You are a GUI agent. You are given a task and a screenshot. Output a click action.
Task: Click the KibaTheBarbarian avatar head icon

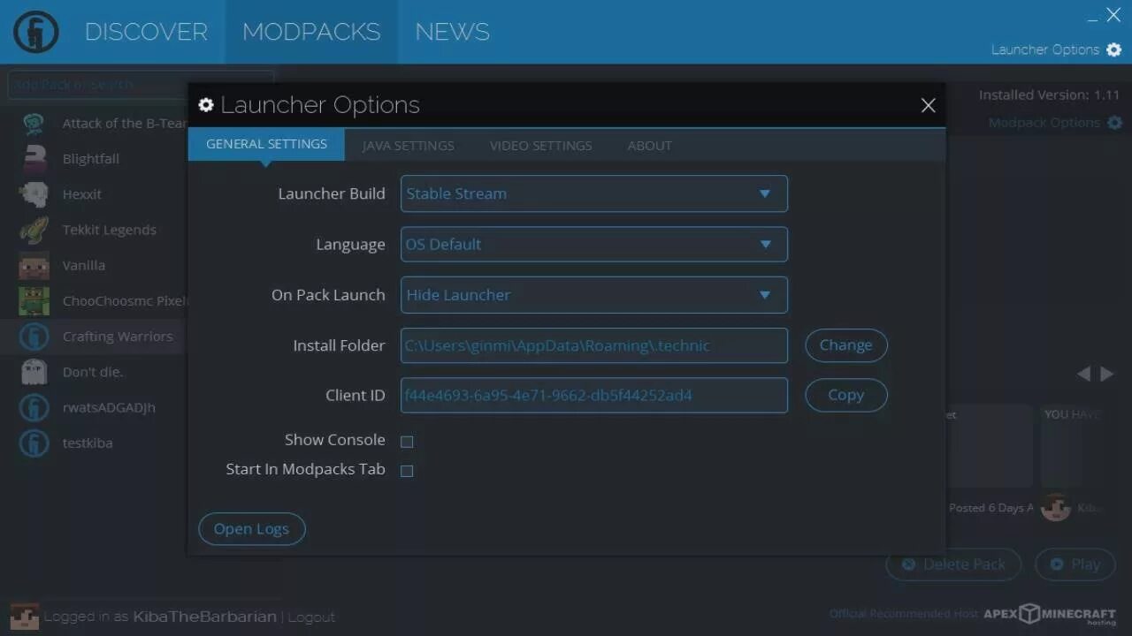pyautogui.click(x=24, y=617)
